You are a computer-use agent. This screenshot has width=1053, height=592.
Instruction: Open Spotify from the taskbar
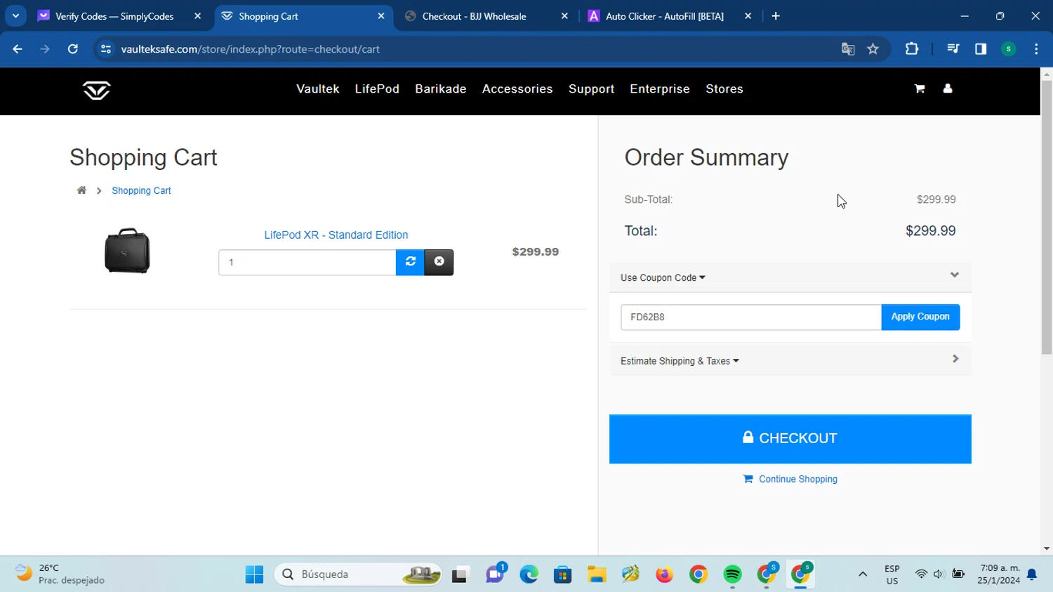[732, 574]
